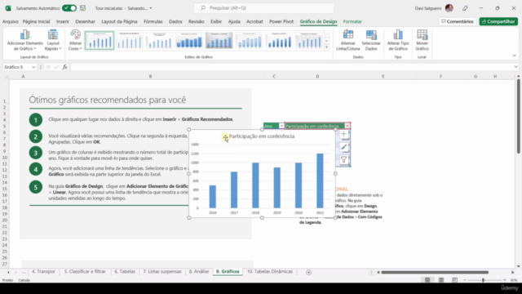The width and height of the screenshot is (522, 294).
Task: Expand the chart styles gallery
Action: [x=326, y=47]
